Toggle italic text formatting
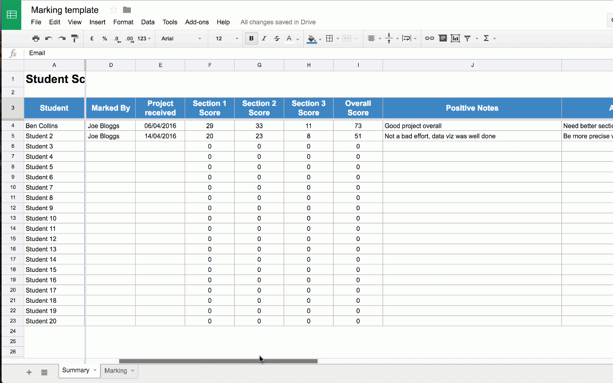Screen dimensions: 613x383 click(x=264, y=38)
